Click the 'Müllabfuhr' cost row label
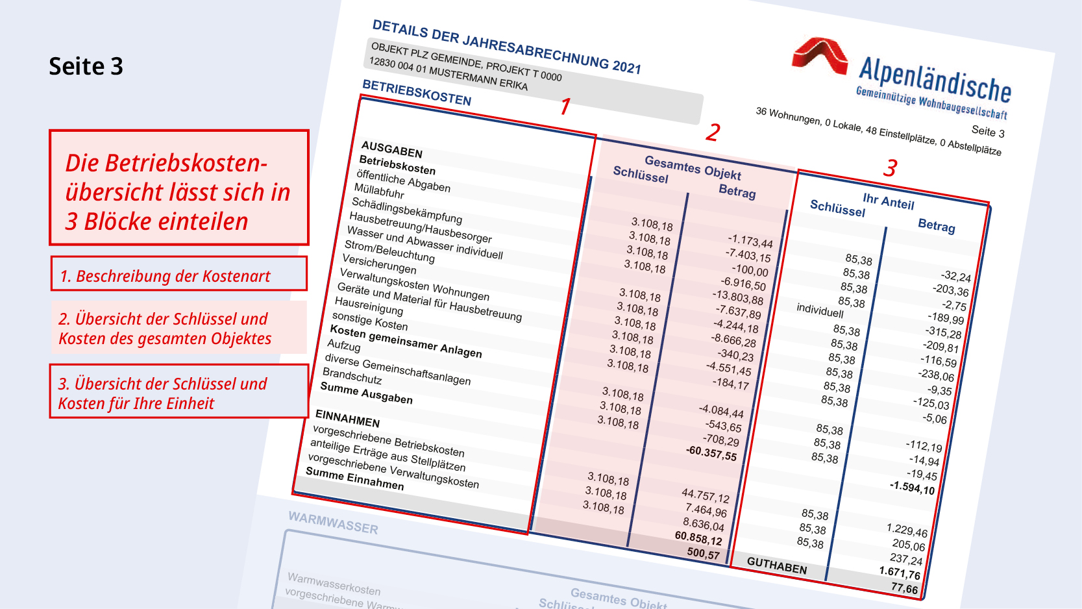Viewport: 1082px width, 609px height. pos(379,191)
